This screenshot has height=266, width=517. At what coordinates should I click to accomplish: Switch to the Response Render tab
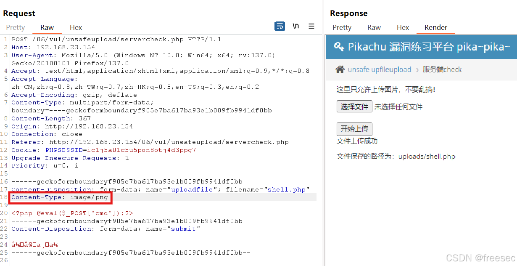click(436, 27)
